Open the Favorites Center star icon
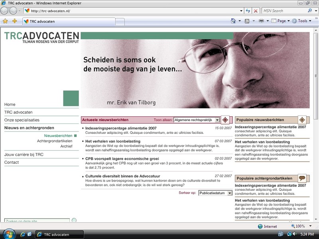Viewport: 319px width, 239px height. coord(5,21)
